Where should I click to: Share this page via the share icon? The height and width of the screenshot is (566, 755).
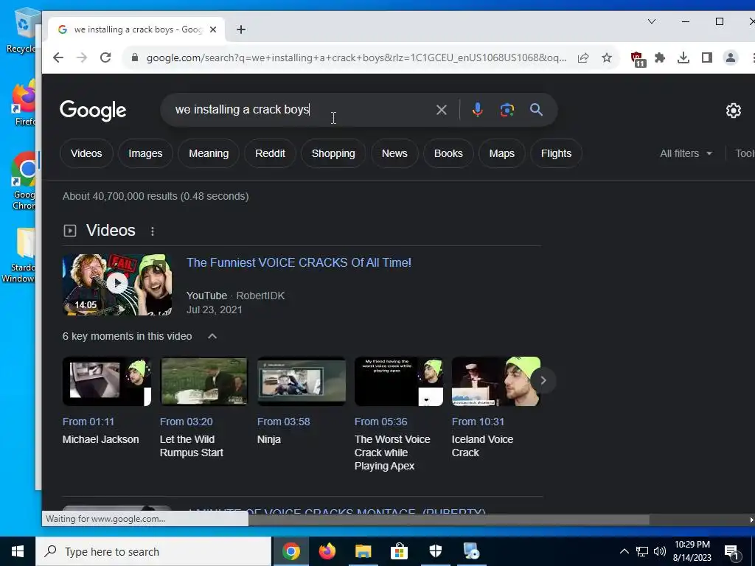pyautogui.click(x=583, y=57)
